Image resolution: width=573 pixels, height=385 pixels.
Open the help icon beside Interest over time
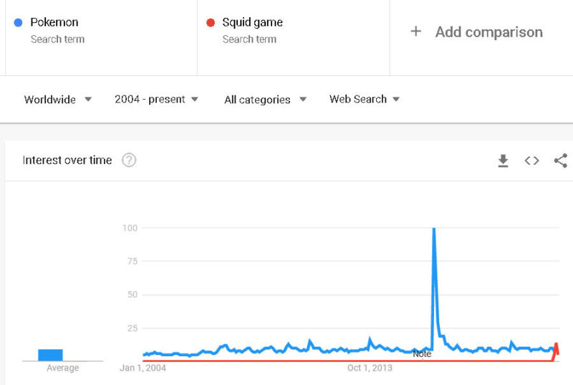[129, 160]
